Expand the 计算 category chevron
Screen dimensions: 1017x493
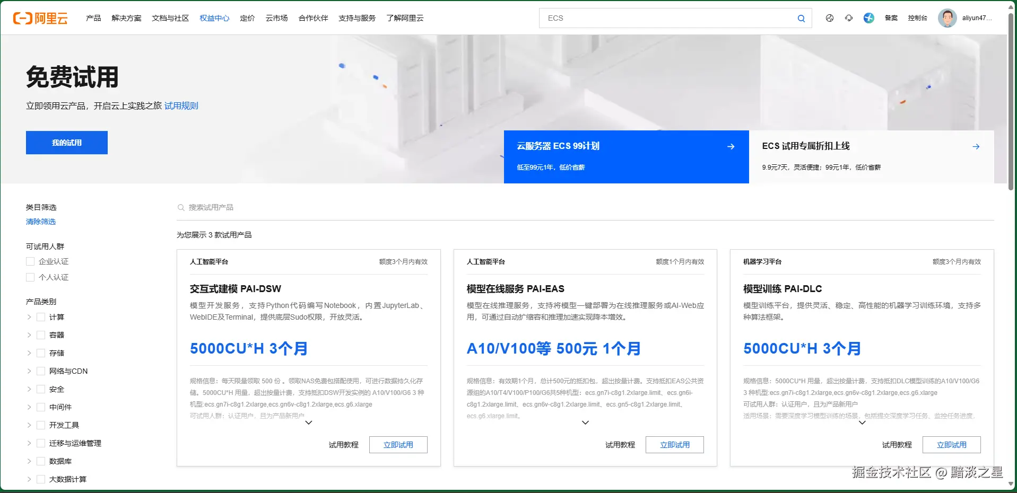point(29,317)
